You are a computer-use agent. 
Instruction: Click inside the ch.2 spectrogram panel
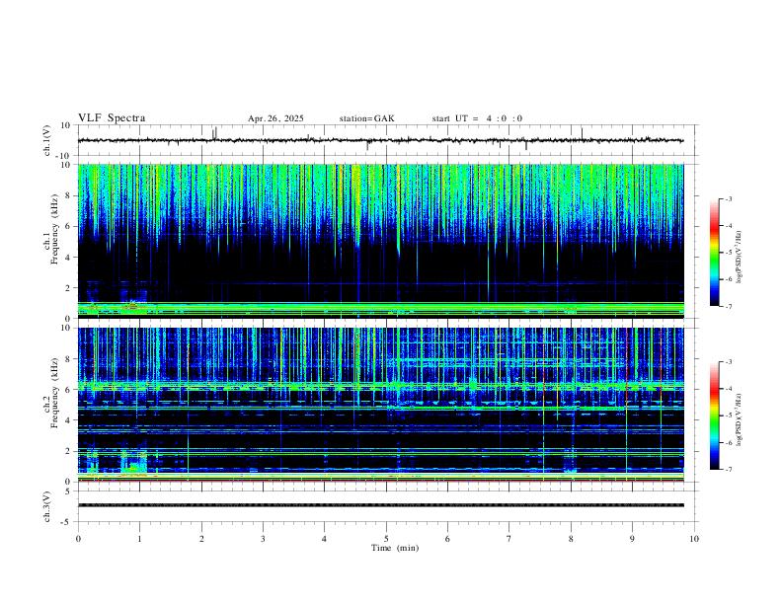(380, 405)
